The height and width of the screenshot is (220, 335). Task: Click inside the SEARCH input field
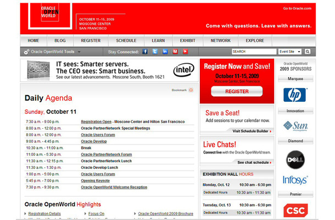point(254,51)
